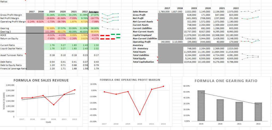Click the 2020 low point on Operating Profit chart
The height and width of the screenshot is (130, 272).
tap(139, 115)
